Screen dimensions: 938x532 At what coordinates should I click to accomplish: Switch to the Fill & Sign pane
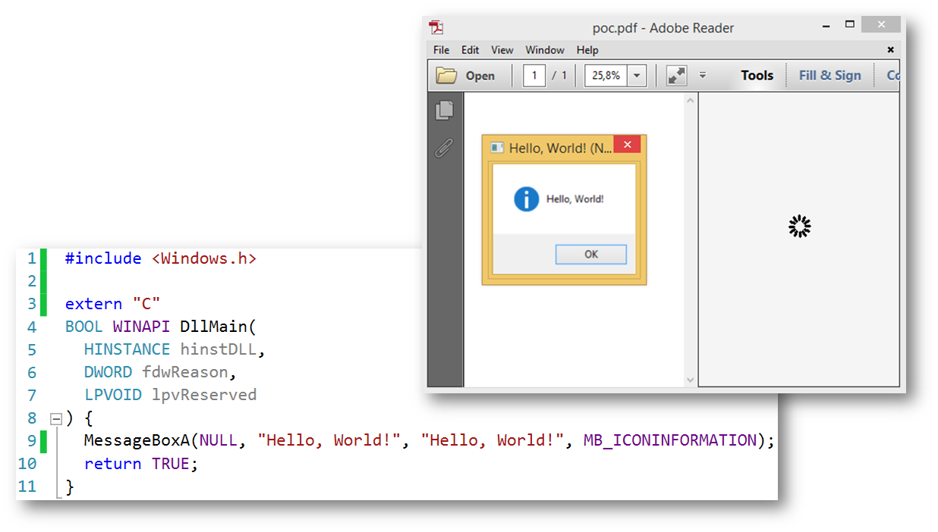[x=829, y=75]
